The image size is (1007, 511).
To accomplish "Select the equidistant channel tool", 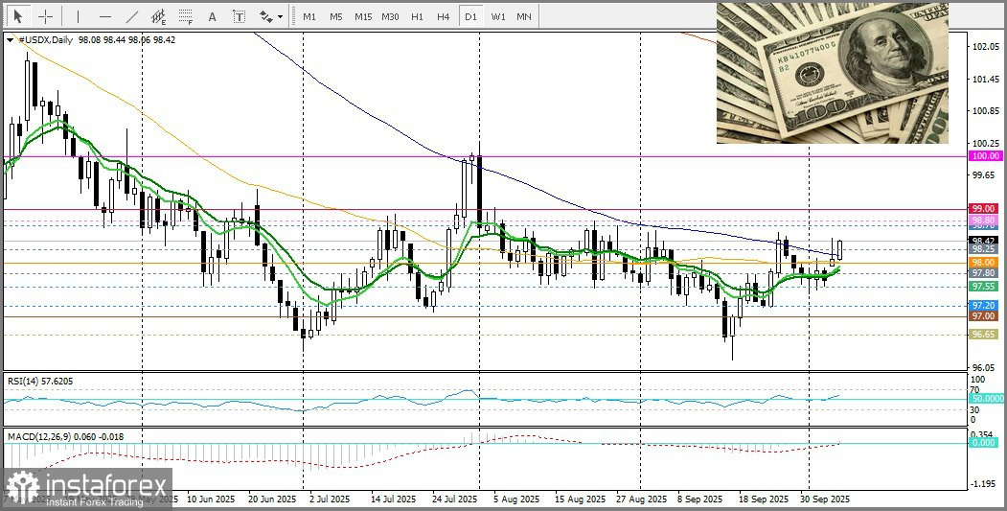I will point(159,16).
